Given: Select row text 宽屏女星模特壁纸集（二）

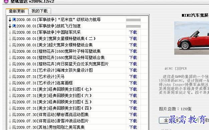Looking at the screenshot, I should [72, 39].
